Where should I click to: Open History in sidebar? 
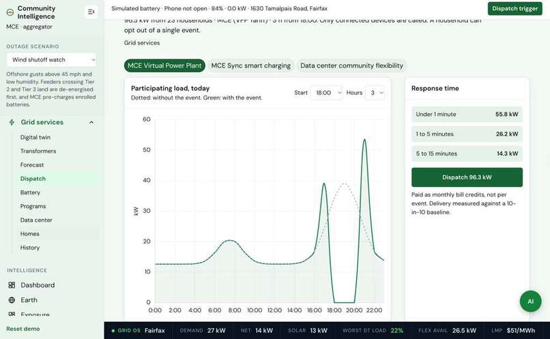pyautogui.click(x=30, y=248)
